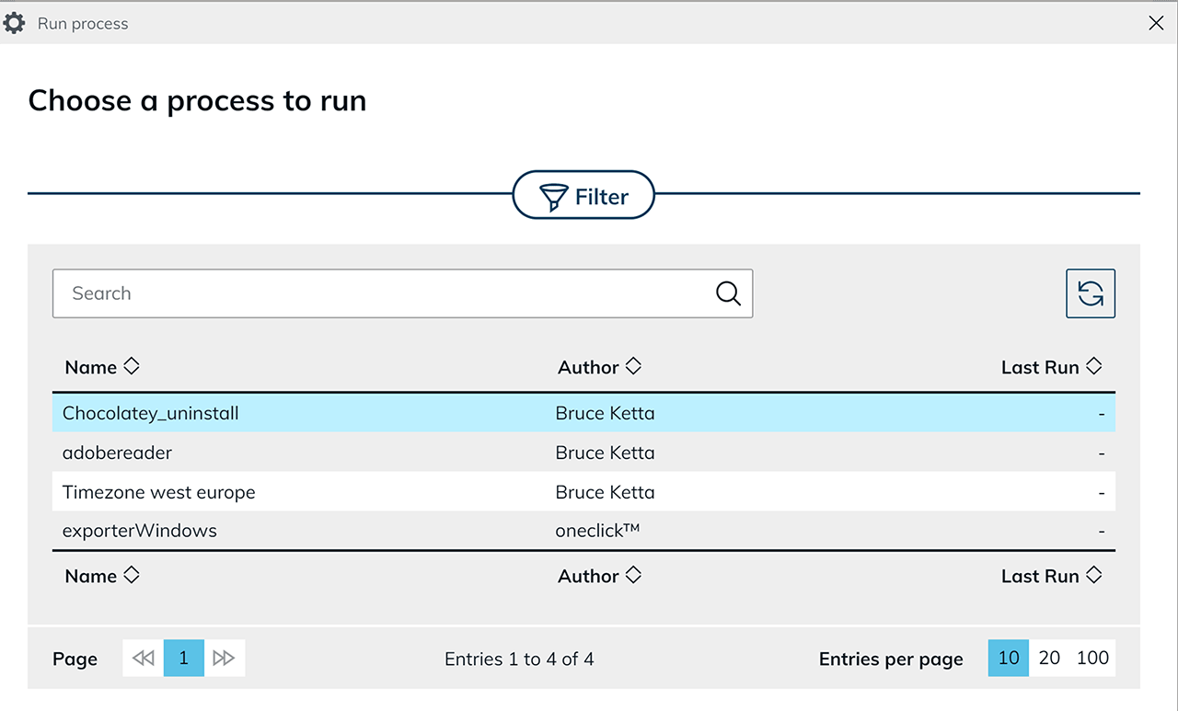Click the refresh process list icon
Image resolution: width=1178 pixels, height=711 pixels.
point(1091,293)
